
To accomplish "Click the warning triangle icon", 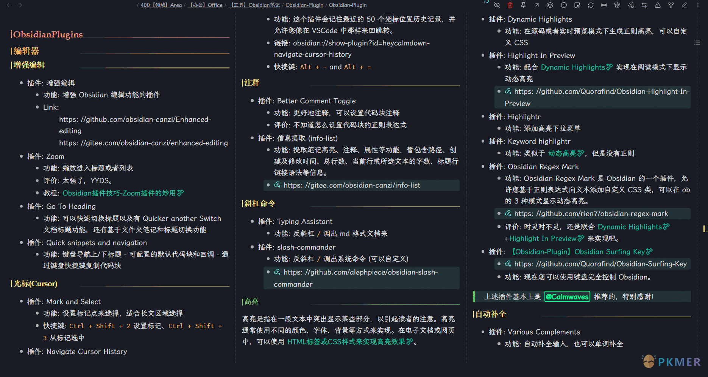I will coord(658,5).
